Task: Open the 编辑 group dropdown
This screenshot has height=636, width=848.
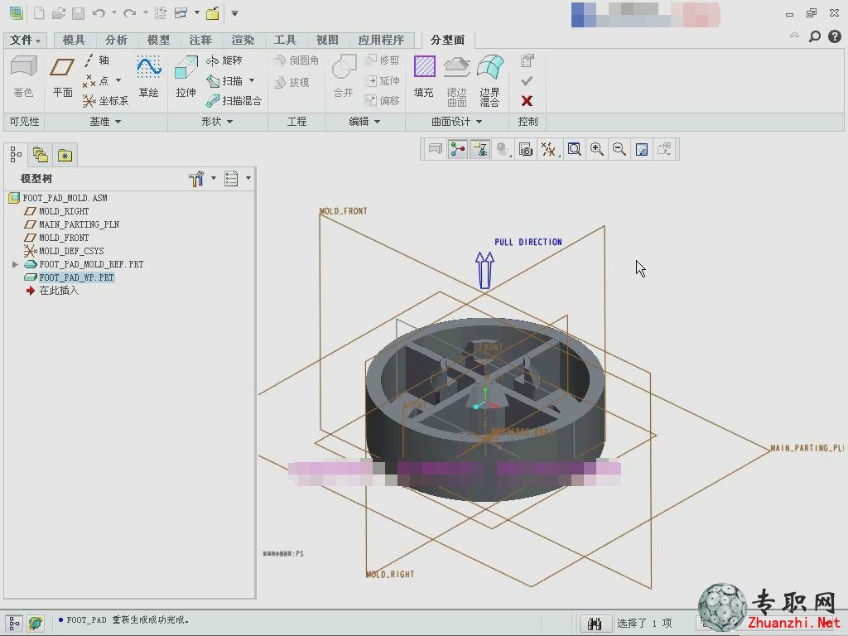Action: pyautogui.click(x=364, y=122)
